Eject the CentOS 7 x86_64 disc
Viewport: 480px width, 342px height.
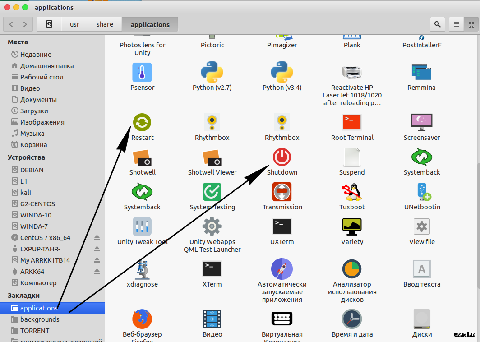click(x=97, y=238)
